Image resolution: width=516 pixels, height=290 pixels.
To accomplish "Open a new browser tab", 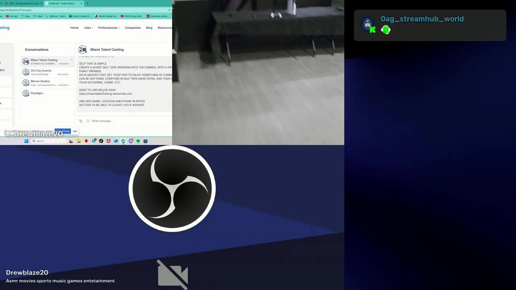I will 87,3.
